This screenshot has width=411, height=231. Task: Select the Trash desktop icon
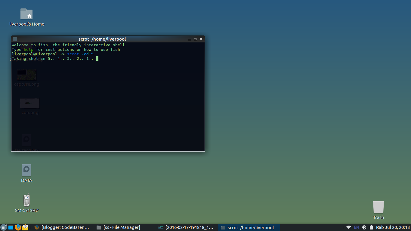379,210
